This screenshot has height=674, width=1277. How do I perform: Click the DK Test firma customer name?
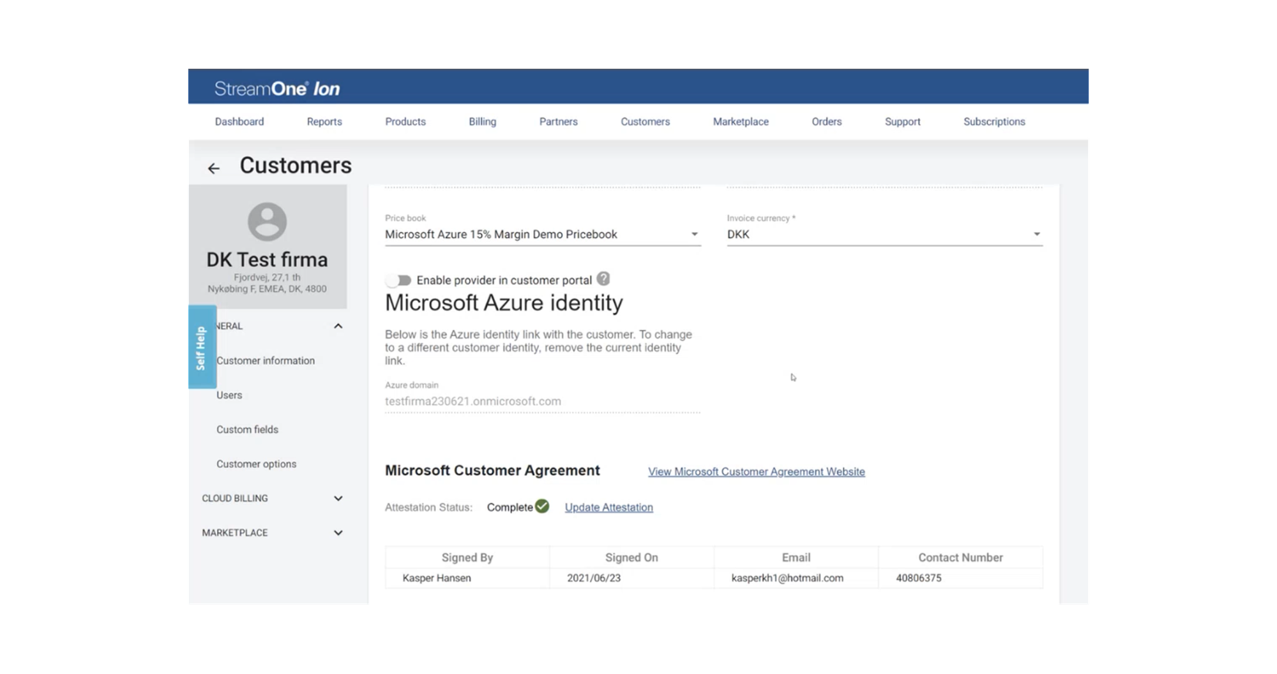[267, 260]
